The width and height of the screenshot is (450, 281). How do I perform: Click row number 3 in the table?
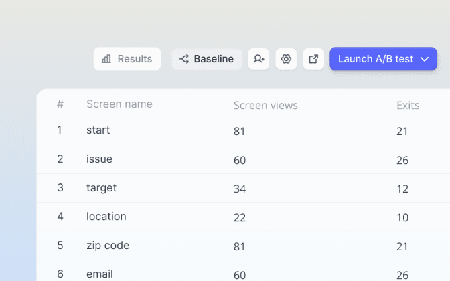point(60,187)
